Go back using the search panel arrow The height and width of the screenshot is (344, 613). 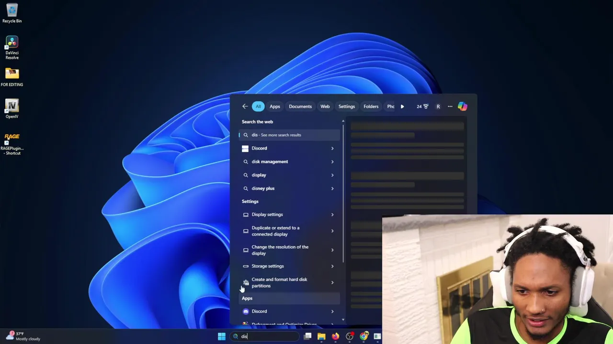[245, 107]
